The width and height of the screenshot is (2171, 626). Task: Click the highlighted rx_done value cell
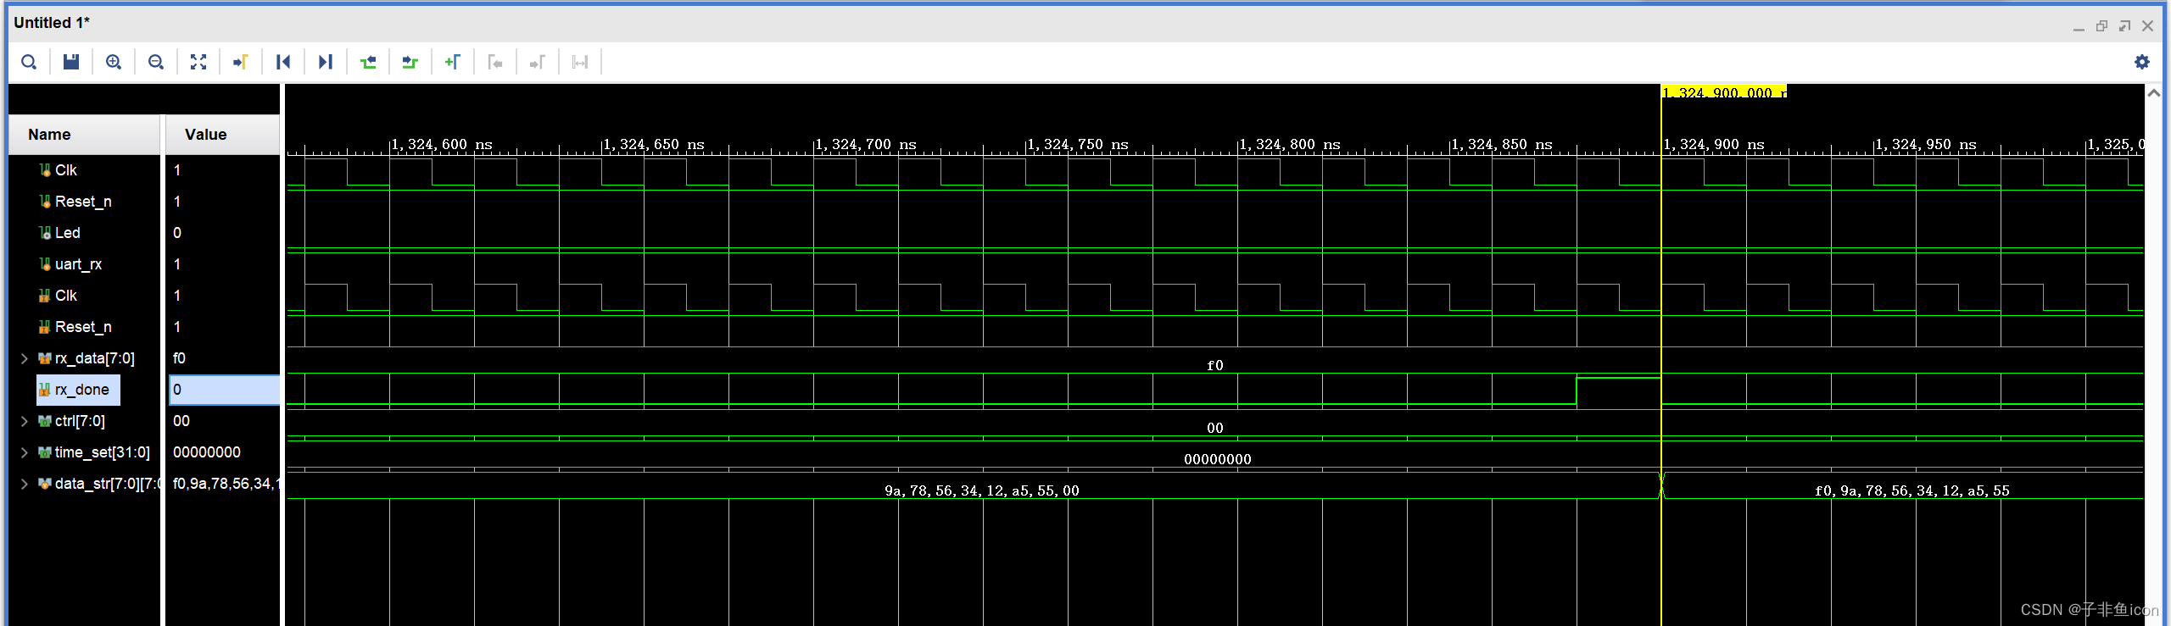click(x=225, y=390)
